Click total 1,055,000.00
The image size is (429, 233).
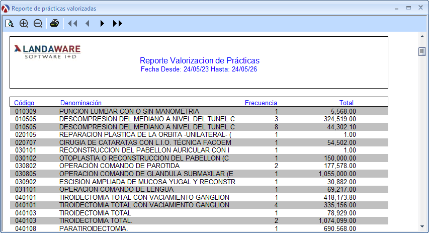coord(337,174)
